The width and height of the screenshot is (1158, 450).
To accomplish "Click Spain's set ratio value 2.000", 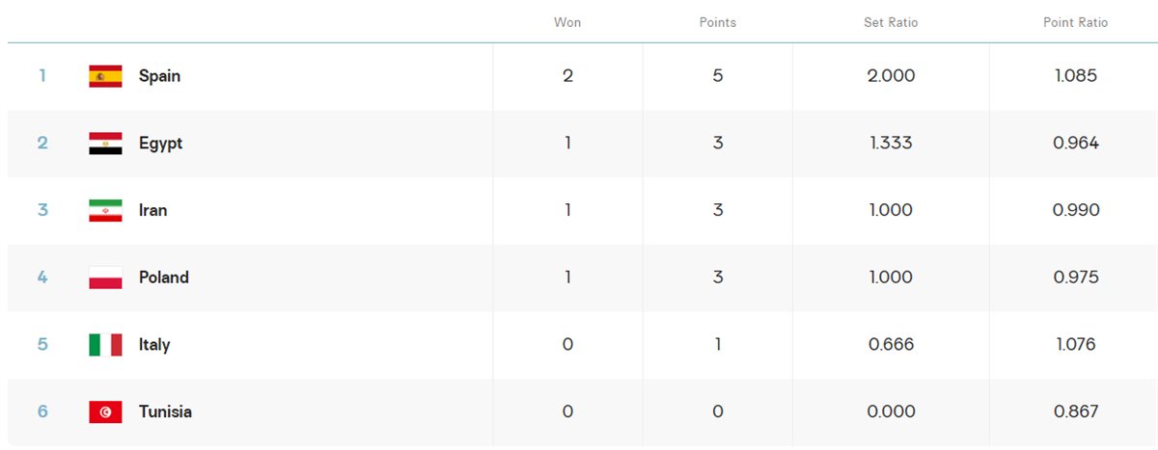I will (x=891, y=76).
